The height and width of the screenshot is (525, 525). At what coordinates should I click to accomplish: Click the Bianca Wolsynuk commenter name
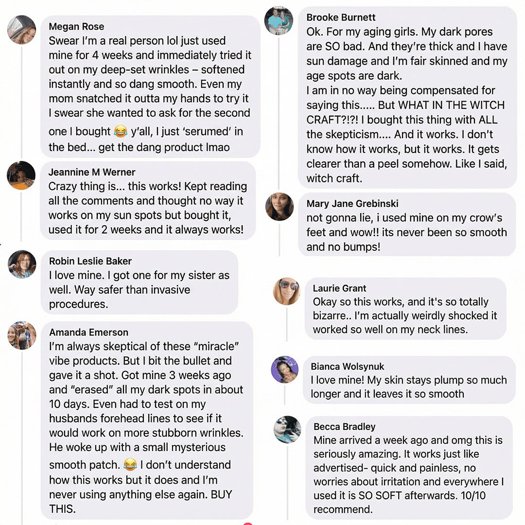pos(347,367)
